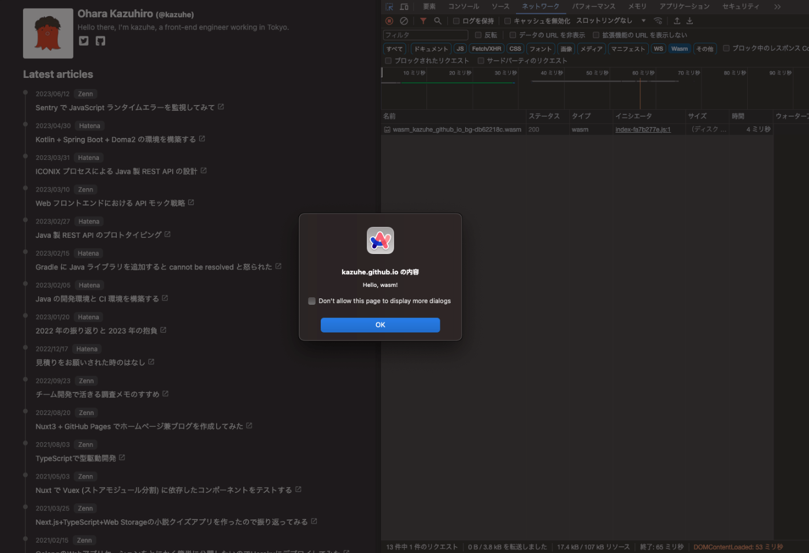Select the JS request filter
809x553 pixels.
(x=460, y=49)
